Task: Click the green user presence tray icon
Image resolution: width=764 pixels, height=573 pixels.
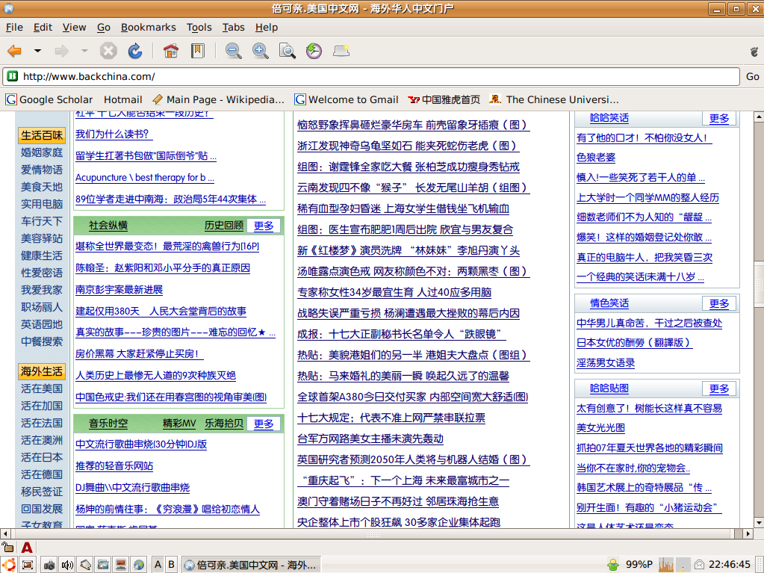Action: click(613, 565)
